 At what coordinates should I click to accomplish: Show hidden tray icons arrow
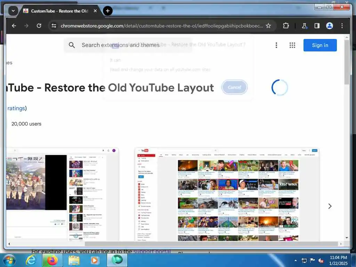296,260
